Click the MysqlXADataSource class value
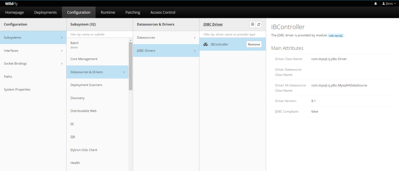This screenshot has height=171, width=399. [x=339, y=85]
